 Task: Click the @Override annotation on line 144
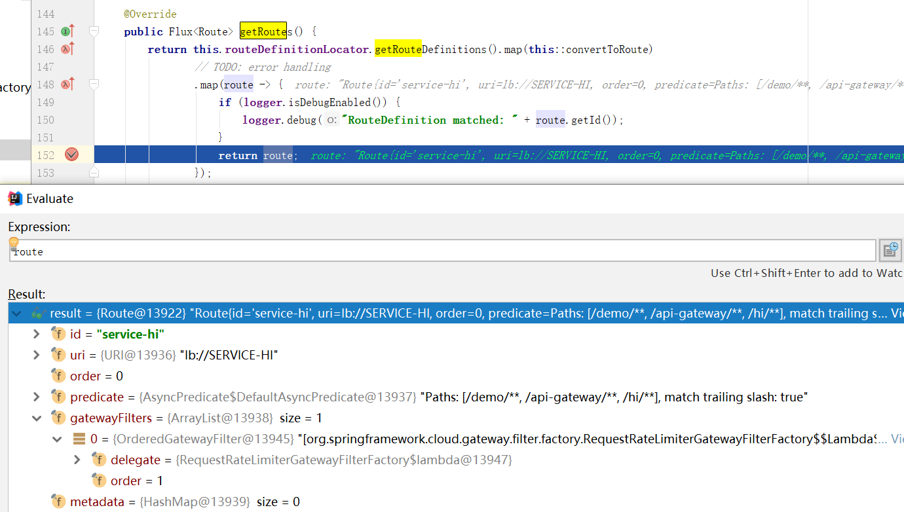150,14
